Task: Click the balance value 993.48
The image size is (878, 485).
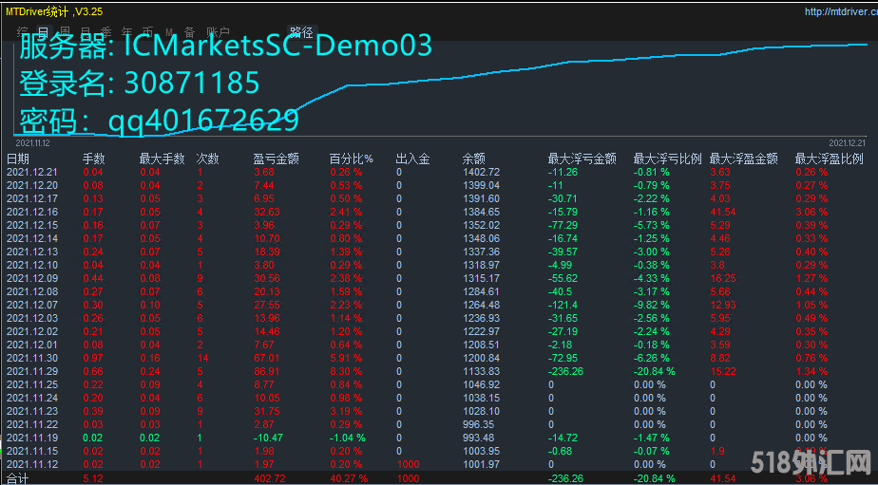Action: pyautogui.click(x=478, y=438)
